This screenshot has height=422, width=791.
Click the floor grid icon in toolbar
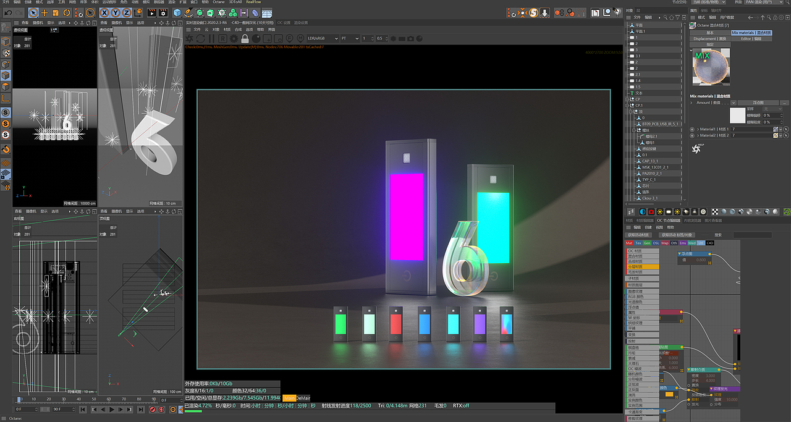(x=266, y=12)
